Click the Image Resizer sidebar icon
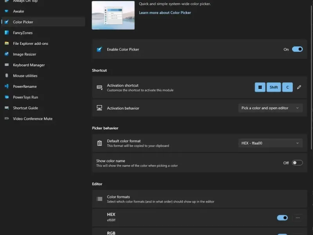 point(7,54)
